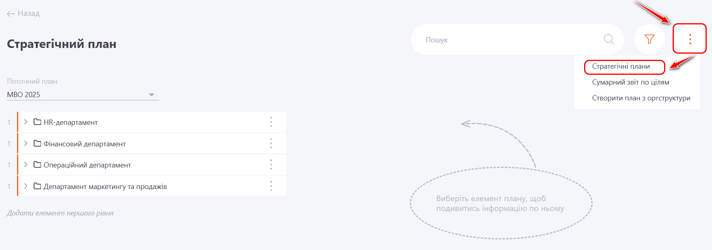Open HR-департамент row three-dot menu
The image size is (712, 250).
pos(271,122)
